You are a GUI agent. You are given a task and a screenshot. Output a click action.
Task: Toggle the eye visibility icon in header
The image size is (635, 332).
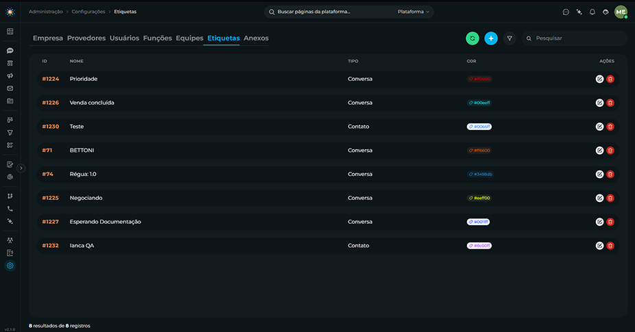click(606, 12)
